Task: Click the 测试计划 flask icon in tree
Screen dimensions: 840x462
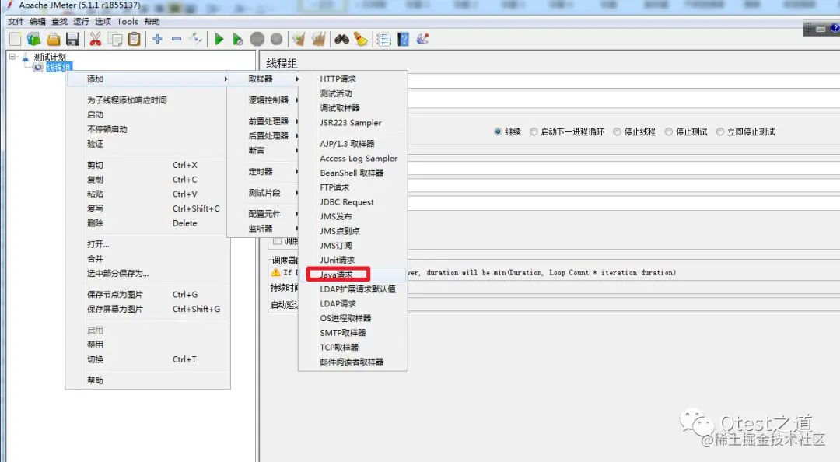Action: click(x=25, y=57)
